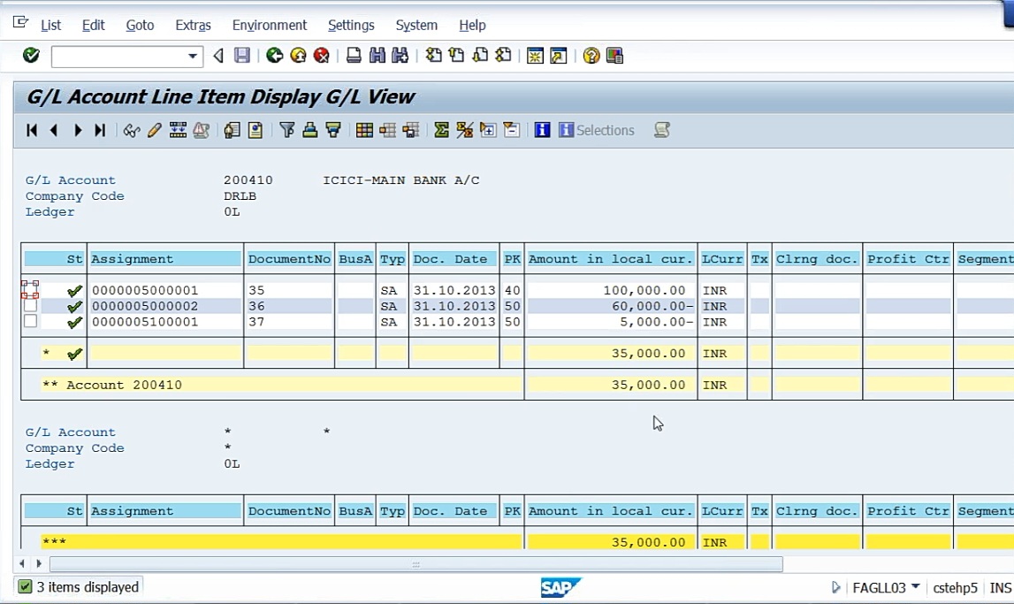Open the Goto menu
Screen dimensions: 1014x604
(x=140, y=26)
